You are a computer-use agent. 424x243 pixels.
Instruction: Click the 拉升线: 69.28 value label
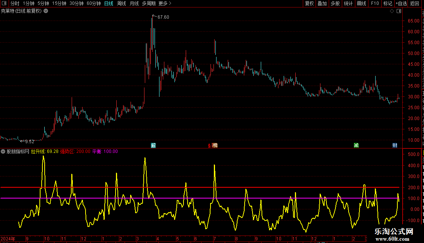45,151
